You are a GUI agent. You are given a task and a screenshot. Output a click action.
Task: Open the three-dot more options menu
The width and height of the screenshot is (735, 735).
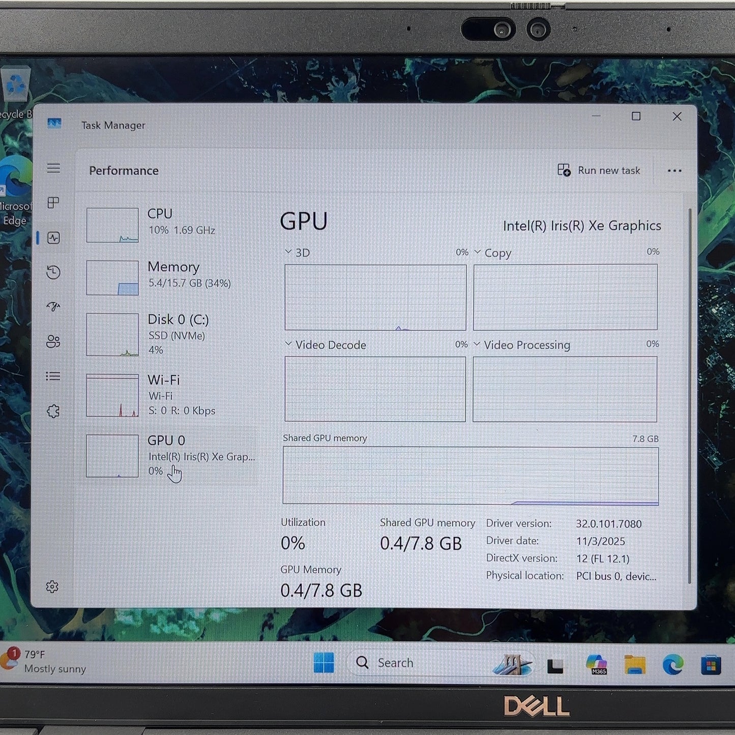pos(674,171)
